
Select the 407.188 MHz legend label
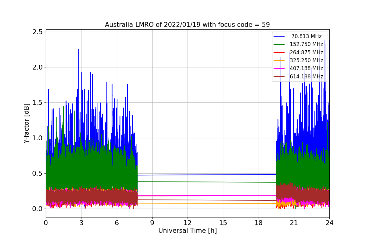[307, 68]
